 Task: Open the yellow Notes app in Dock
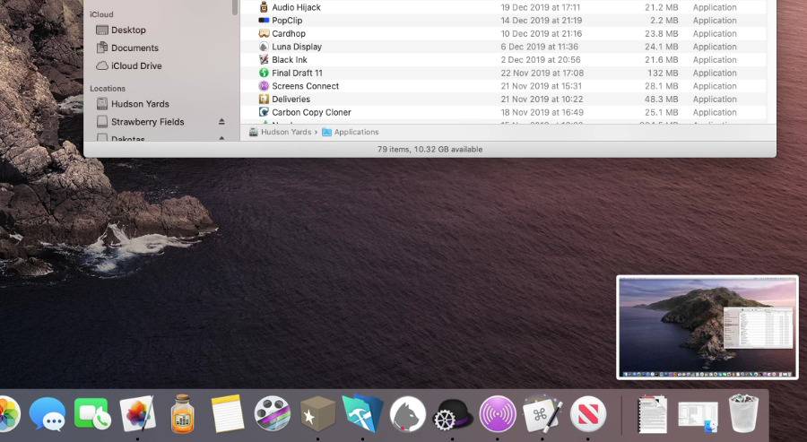(x=228, y=414)
